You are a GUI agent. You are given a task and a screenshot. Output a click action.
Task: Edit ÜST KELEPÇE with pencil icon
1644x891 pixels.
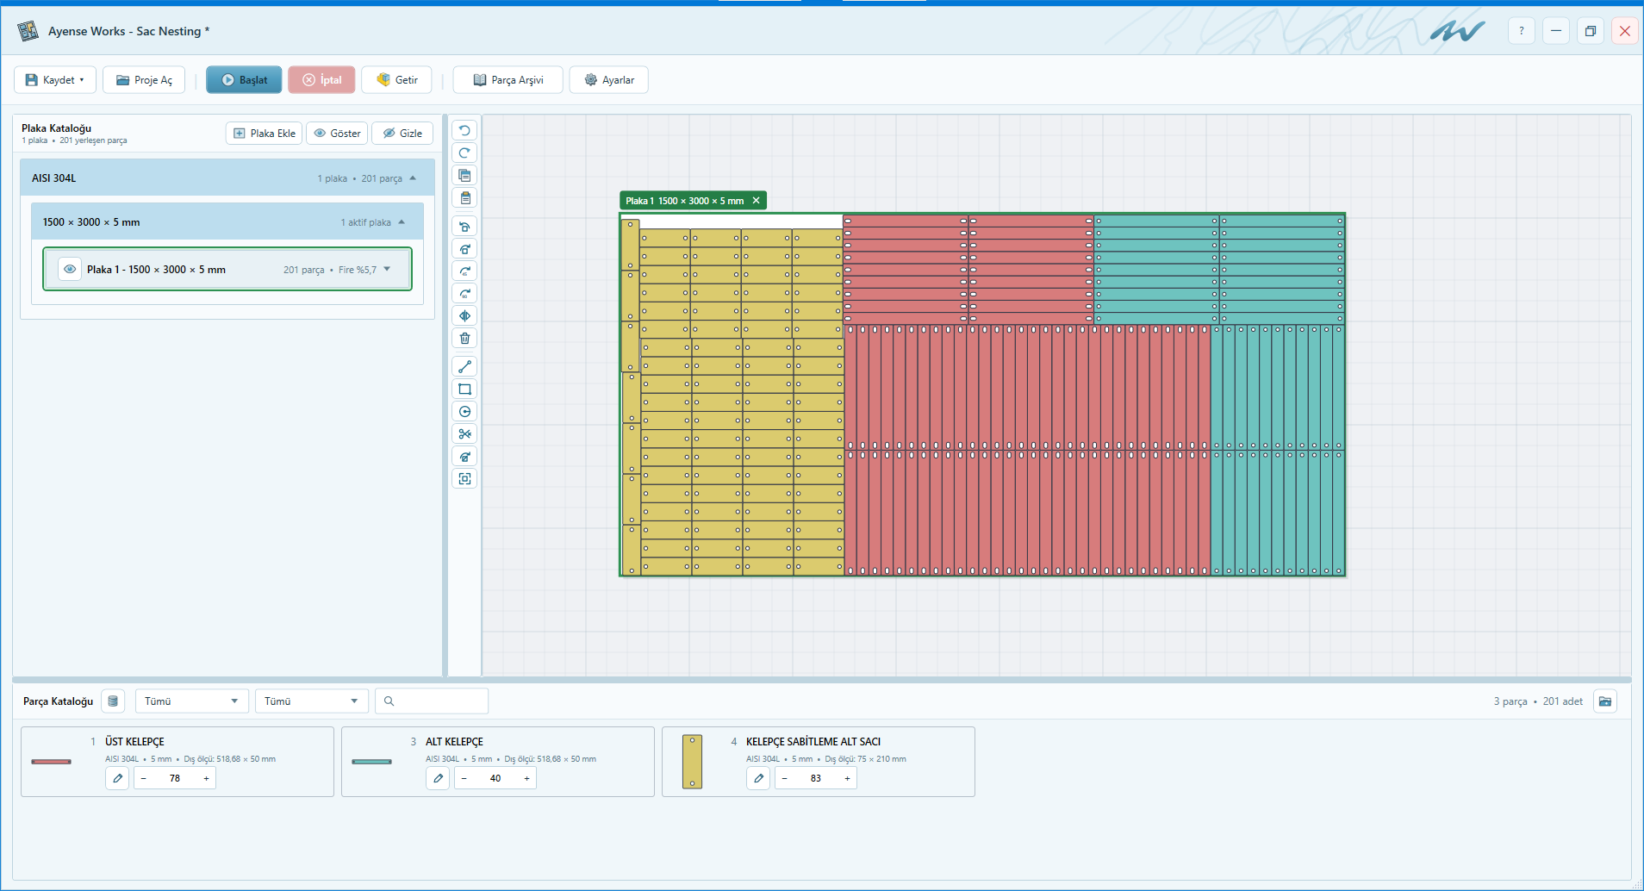(117, 778)
